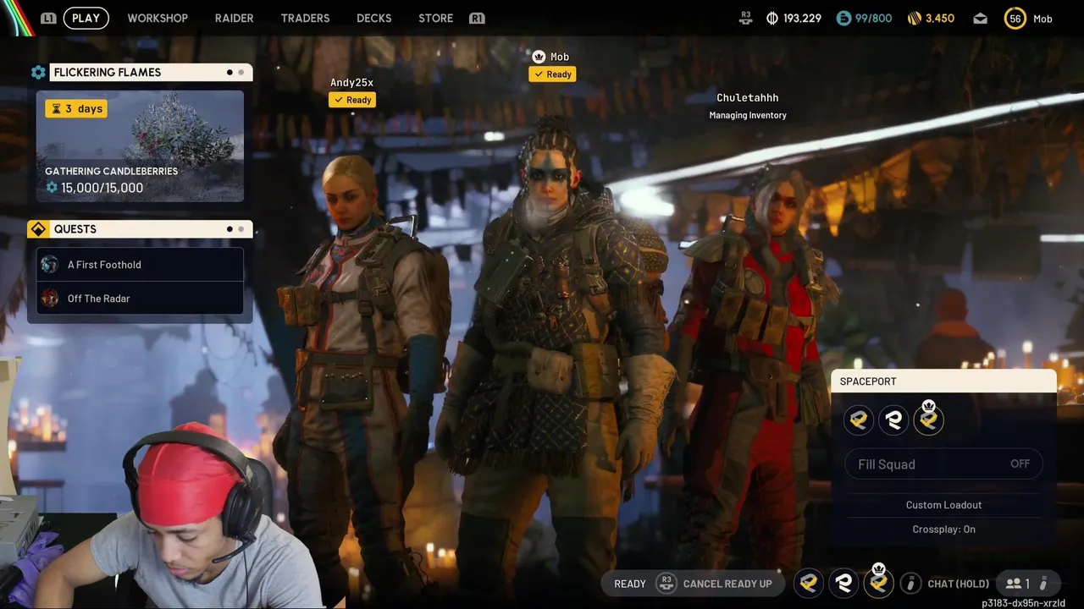Click middle white squad emblem in Spaceport panel
Screen dimensions: 1084x609
point(893,420)
